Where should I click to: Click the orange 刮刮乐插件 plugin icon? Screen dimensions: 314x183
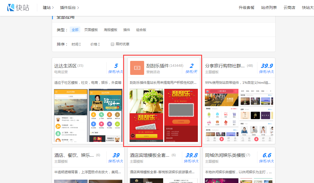point(137,68)
